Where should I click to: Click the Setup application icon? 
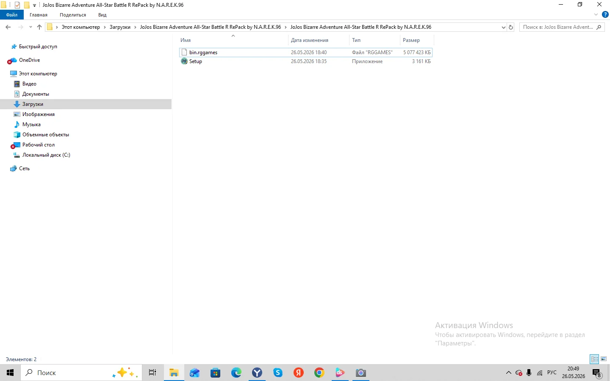tap(184, 61)
